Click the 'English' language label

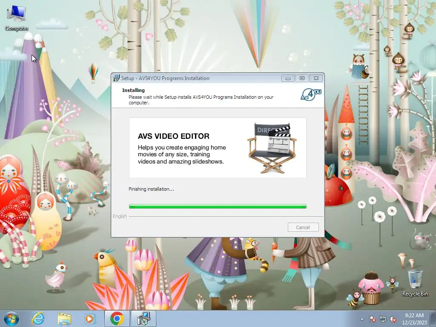120,216
